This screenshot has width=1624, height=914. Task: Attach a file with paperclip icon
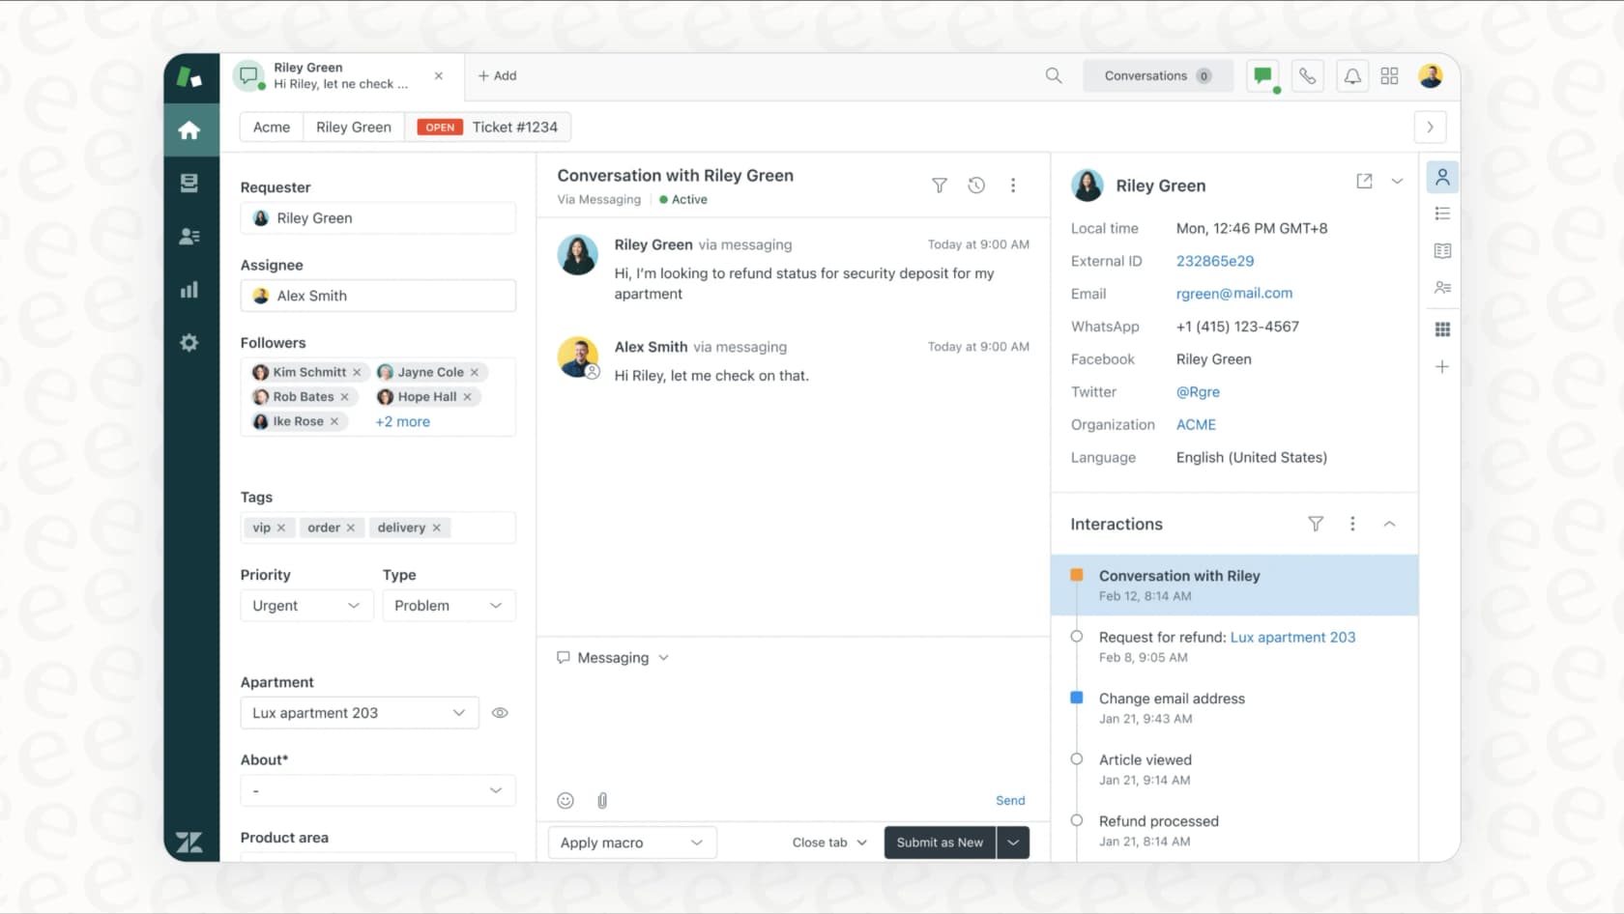[602, 800]
